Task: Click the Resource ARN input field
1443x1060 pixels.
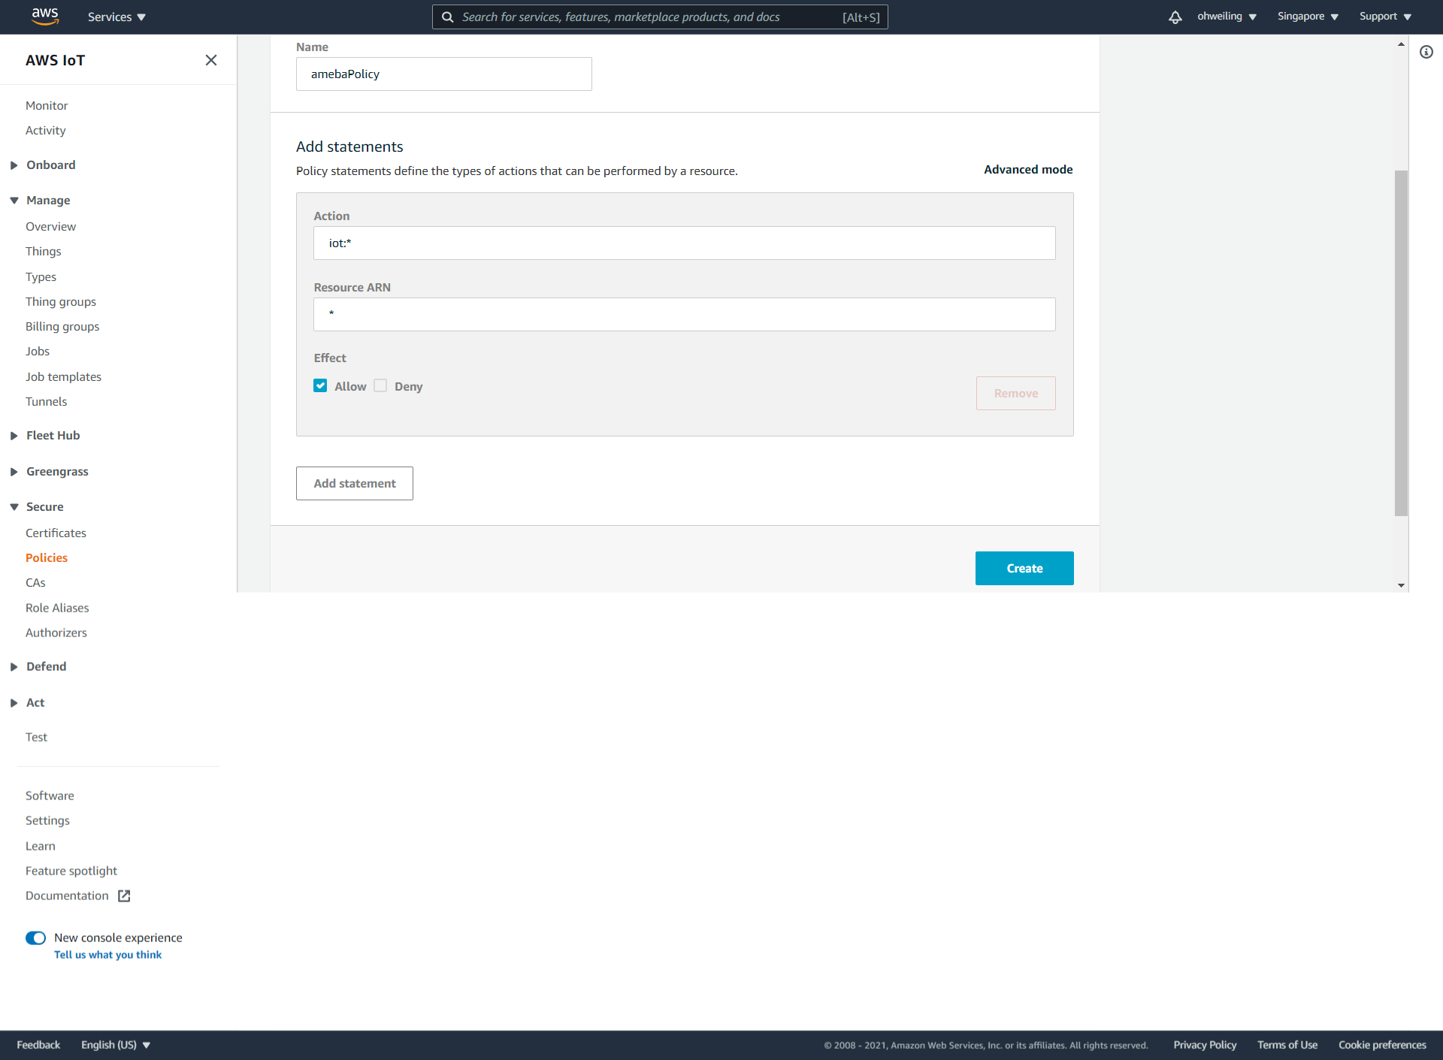Action: [685, 315]
